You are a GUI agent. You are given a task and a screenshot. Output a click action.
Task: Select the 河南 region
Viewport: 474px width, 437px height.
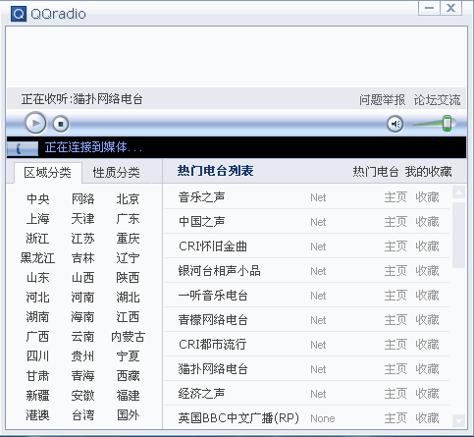tap(83, 298)
